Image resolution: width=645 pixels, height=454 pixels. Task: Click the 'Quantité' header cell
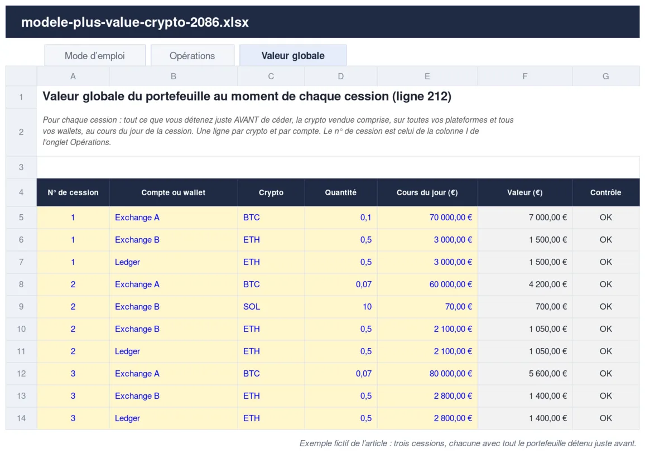(340, 192)
